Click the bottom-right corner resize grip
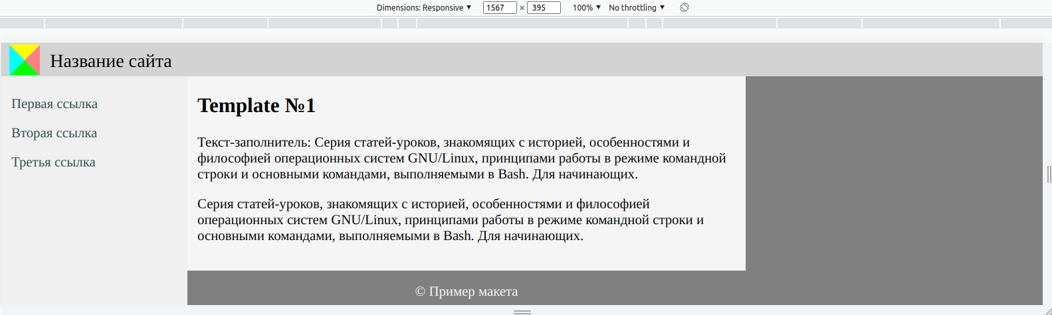 1048,311
